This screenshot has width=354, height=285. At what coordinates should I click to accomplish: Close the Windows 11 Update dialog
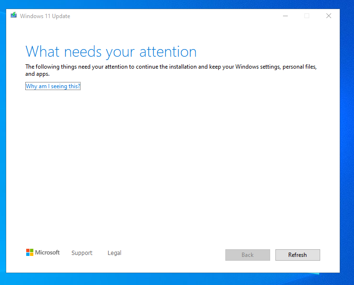(329, 16)
